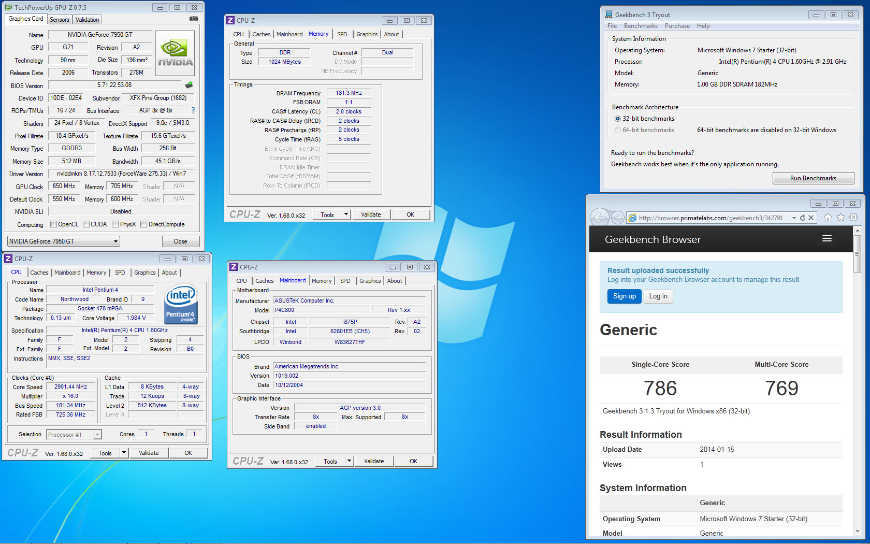Open the NVIDIA GeForce 7950 GT dropdown
The height and width of the screenshot is (544, 870).
point(64,241)
